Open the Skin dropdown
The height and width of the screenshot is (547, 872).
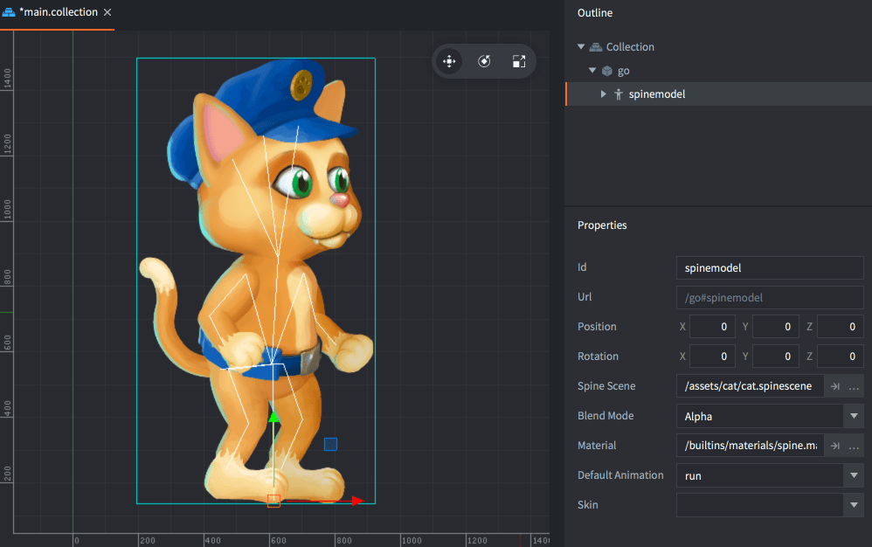[853, 505]
